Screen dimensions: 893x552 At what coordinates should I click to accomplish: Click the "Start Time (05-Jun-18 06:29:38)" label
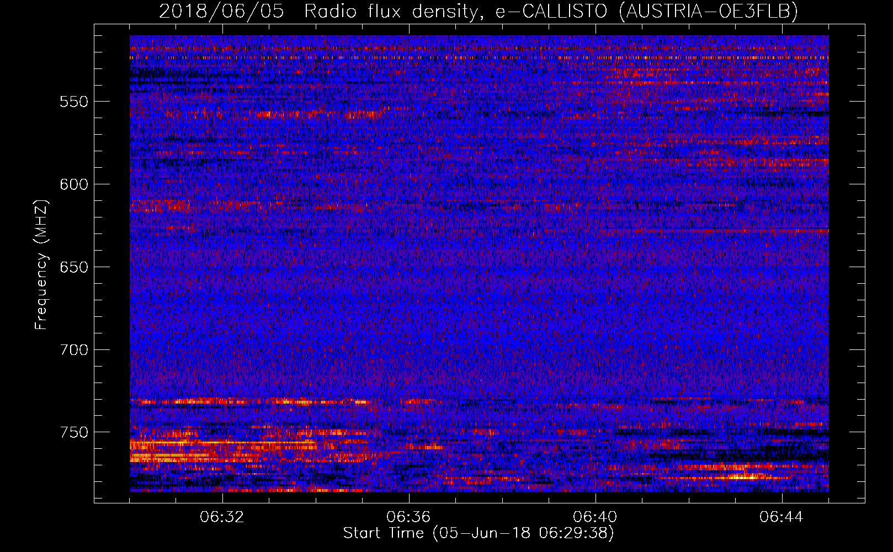click(x=479, y=533)
